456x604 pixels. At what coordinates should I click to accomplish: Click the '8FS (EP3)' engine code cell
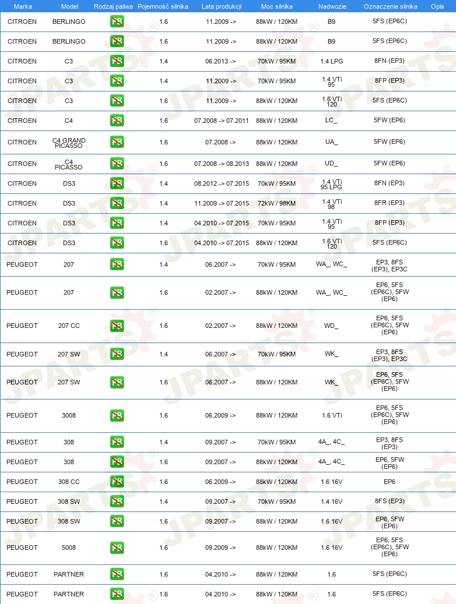point(390,501)
